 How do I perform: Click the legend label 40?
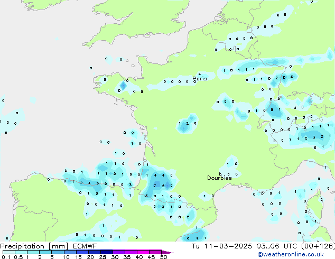coord(139,257)
